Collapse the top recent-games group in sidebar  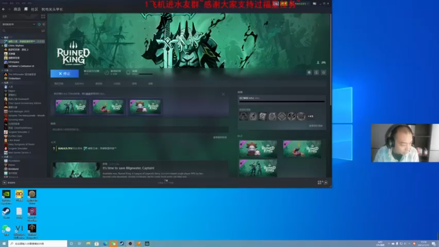click(3, 37)
